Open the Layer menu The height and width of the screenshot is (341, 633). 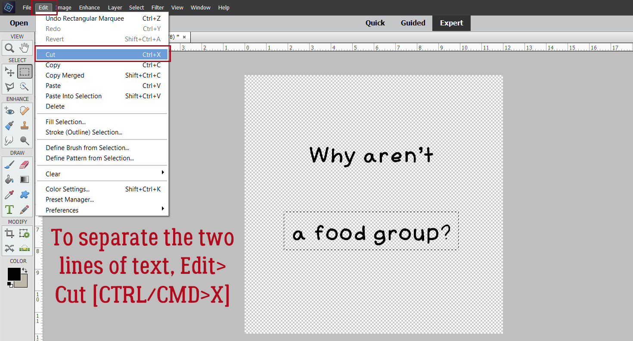(x=115, y=8)
